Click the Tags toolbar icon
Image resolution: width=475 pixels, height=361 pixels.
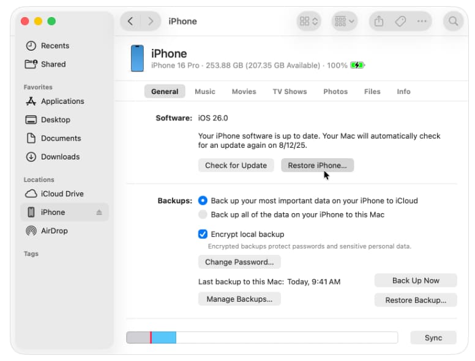coord(400,21)
